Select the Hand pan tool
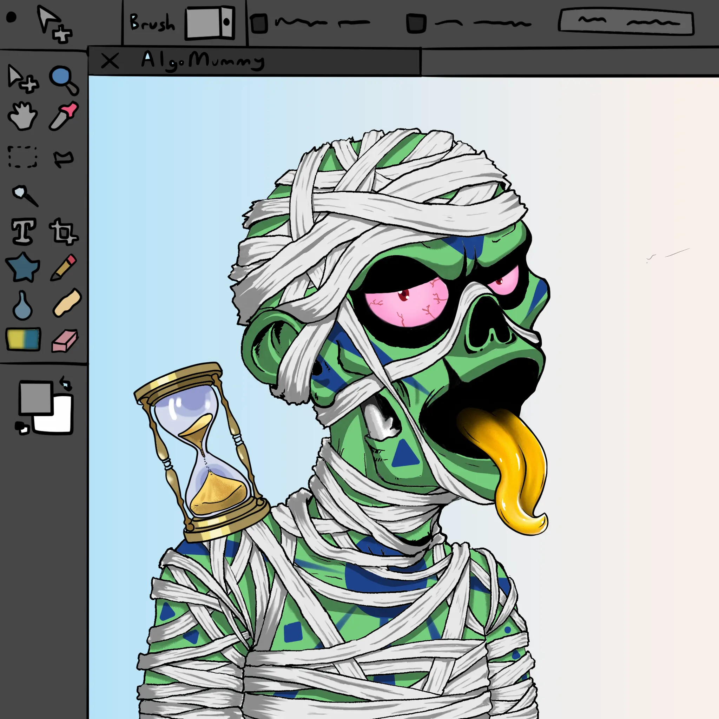Viewport: 719px width, 719px height. click(22, 116)
